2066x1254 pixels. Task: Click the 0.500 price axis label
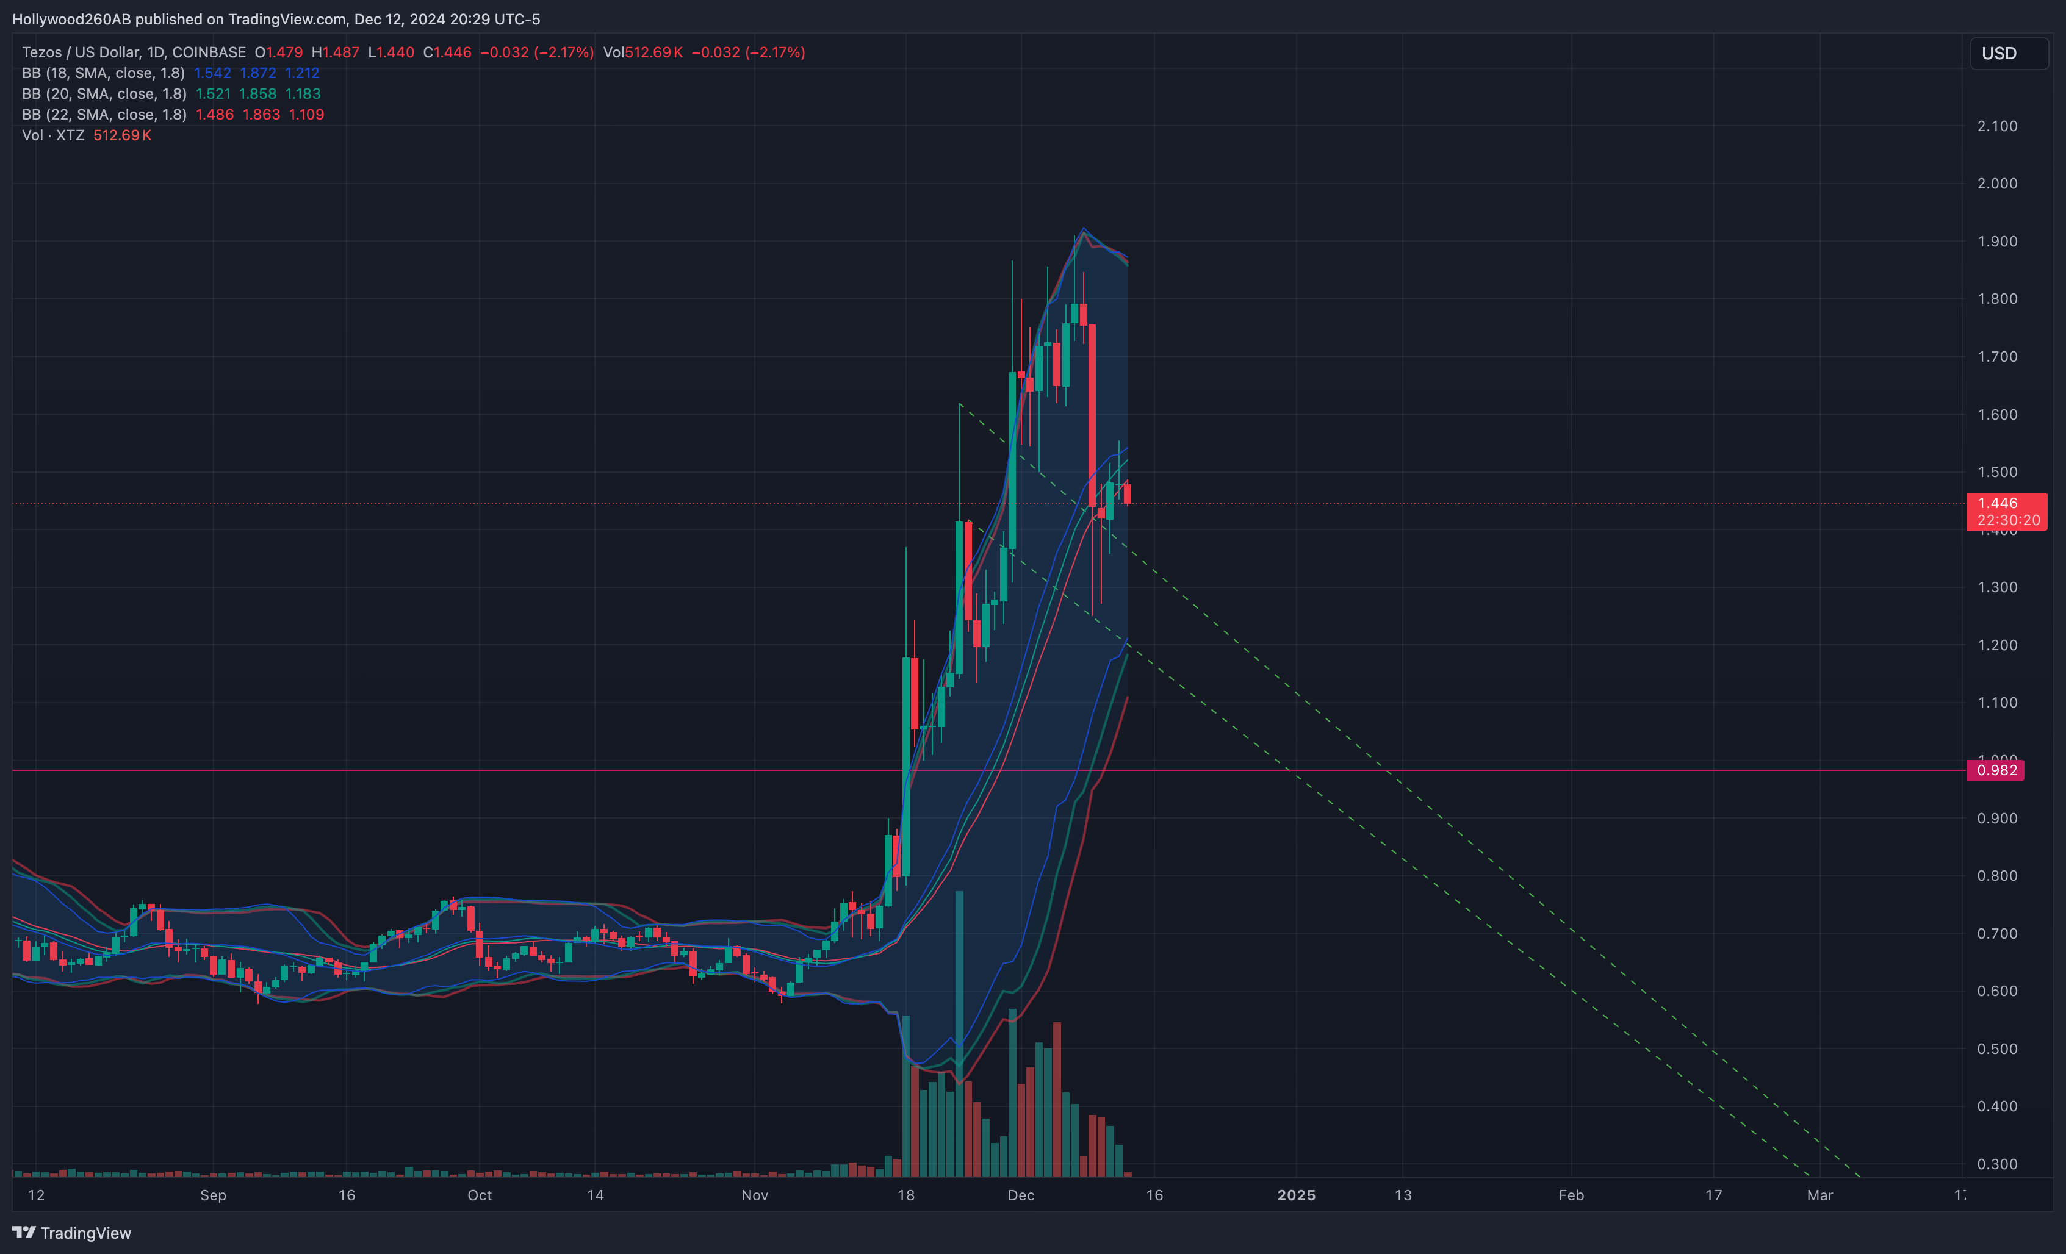pyautogui.click(x=1997, y=1048)
